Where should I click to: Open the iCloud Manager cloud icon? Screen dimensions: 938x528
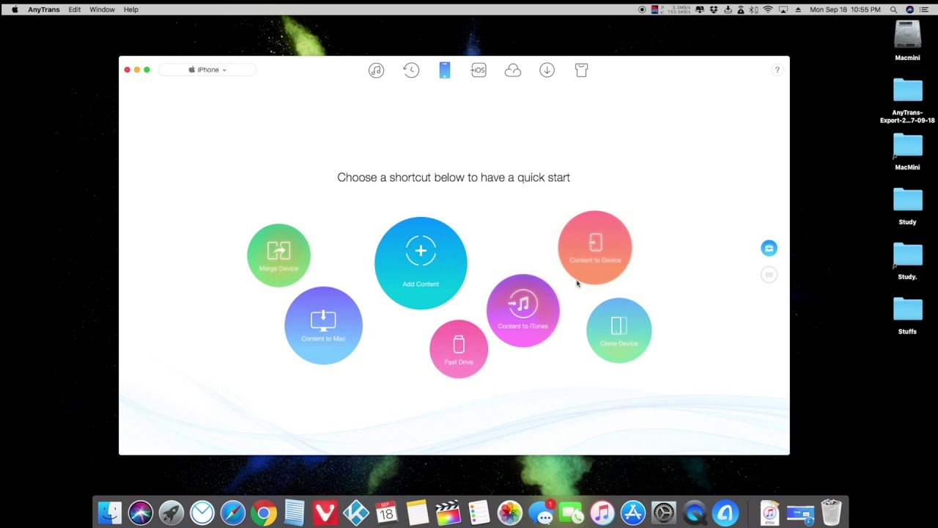(513, 70)
